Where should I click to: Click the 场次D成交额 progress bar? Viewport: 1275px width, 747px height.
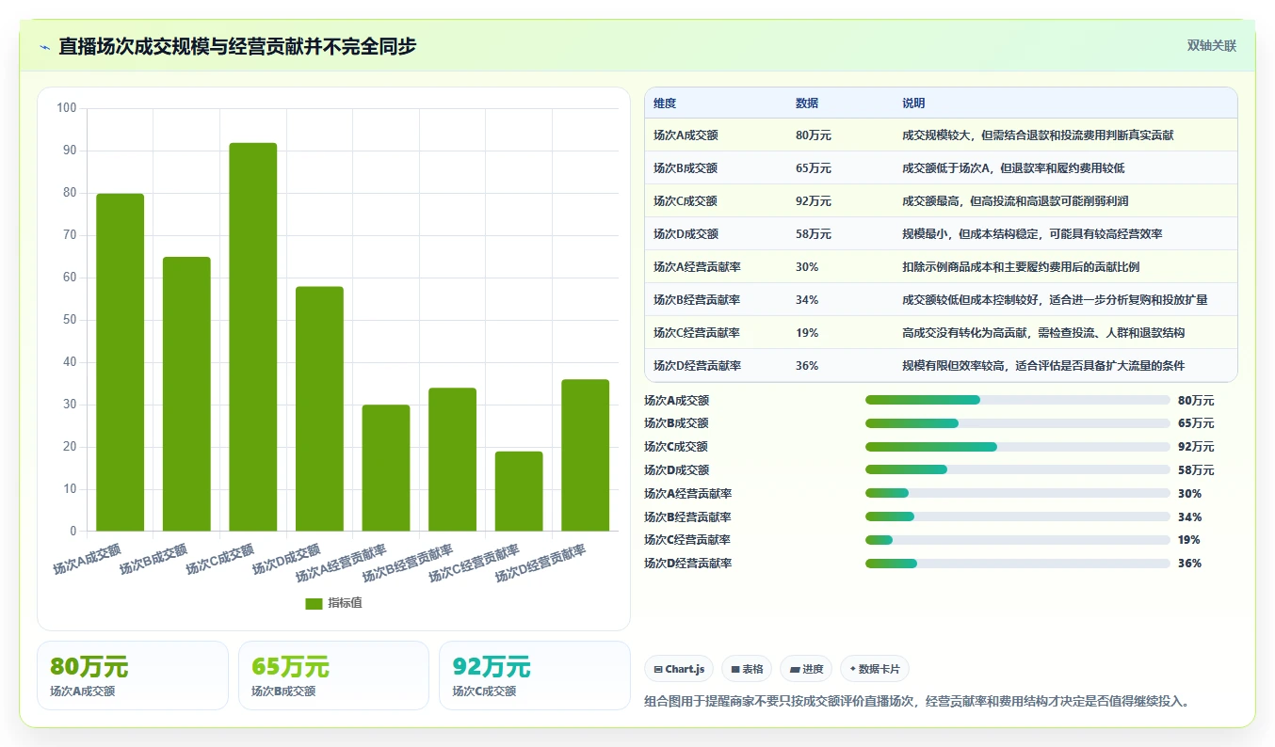[x=1017, y=469]
